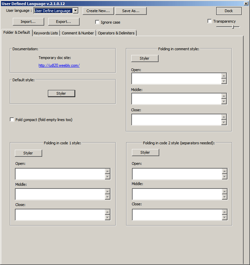Click the Create New... button
The height and width of the screenshot is (265, 250).
pos(98,11)
